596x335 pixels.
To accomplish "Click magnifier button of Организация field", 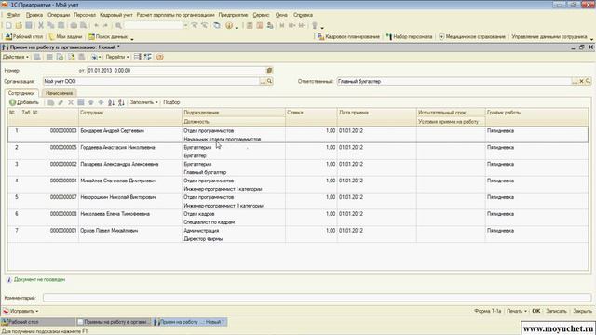I will click(x=269, y=81).
